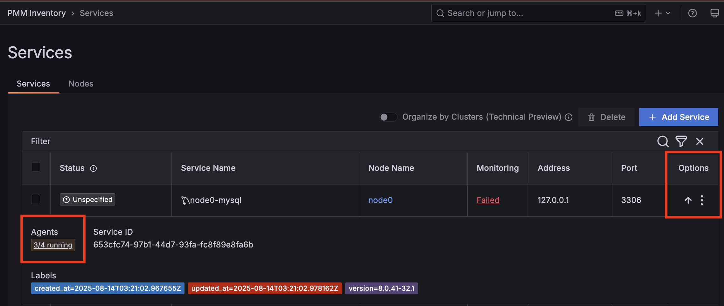Open the Failed monitoring link
Screen dimensions: 724x306
(488, 200)
